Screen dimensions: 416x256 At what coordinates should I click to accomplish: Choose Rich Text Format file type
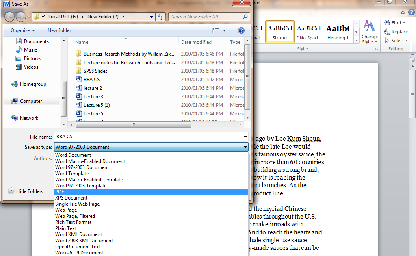click(x=151, y=222)
